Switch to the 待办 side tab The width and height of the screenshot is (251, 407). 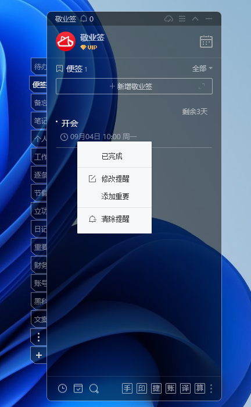click(39, 67)
